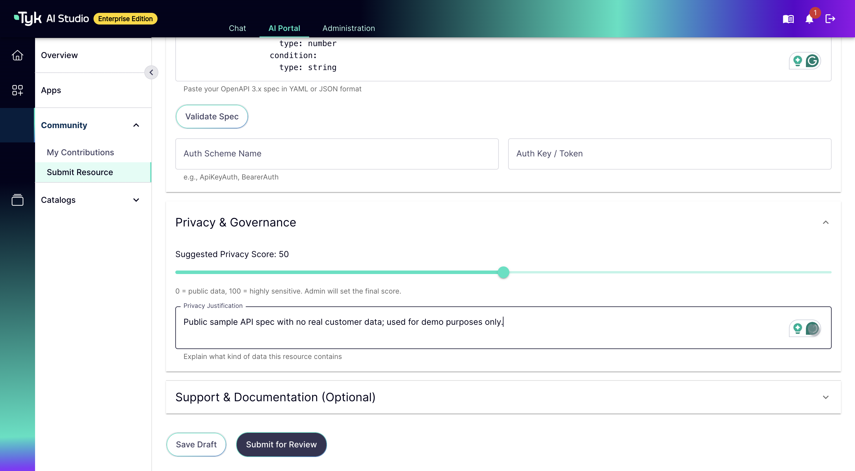Collapse the Community section

click(x=136, y=125)
